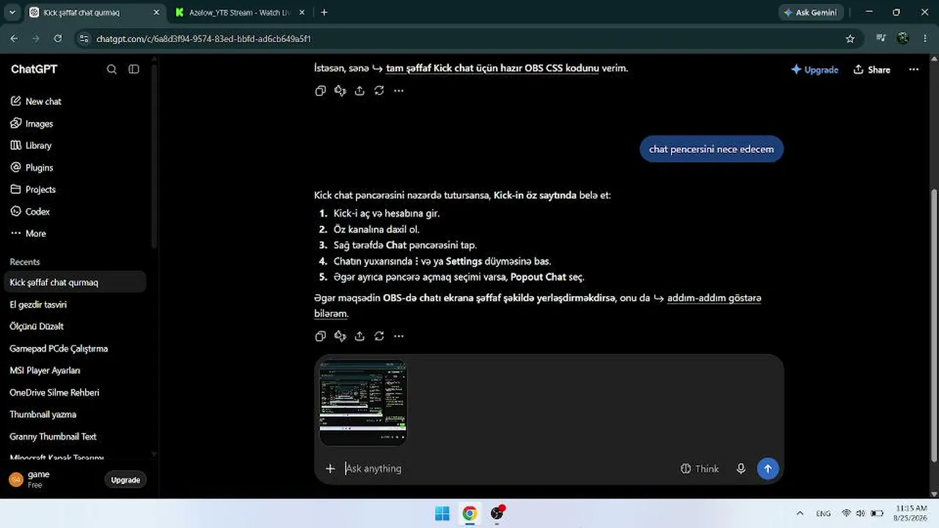Open the tab search dropdown in Chrome

click(x=12, y=12)
